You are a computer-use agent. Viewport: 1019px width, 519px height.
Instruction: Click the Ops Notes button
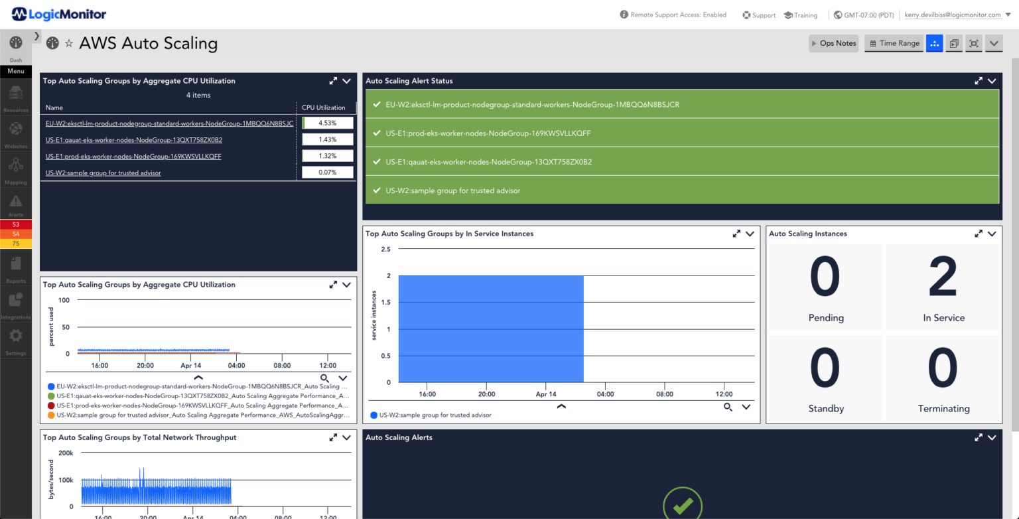[833, 42]
